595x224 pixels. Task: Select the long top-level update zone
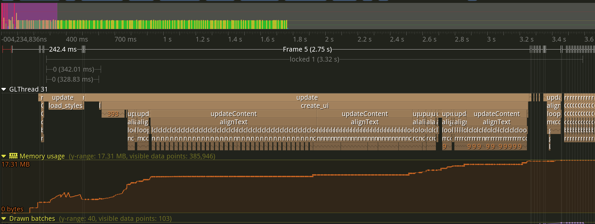click(307, 98)
